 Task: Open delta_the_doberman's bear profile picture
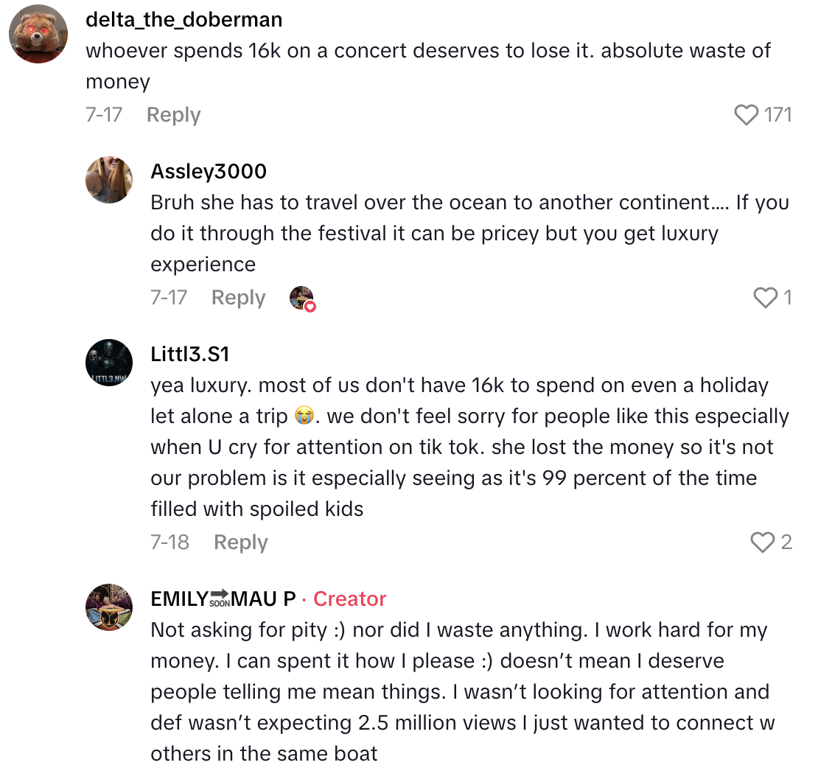click(38, 34)
